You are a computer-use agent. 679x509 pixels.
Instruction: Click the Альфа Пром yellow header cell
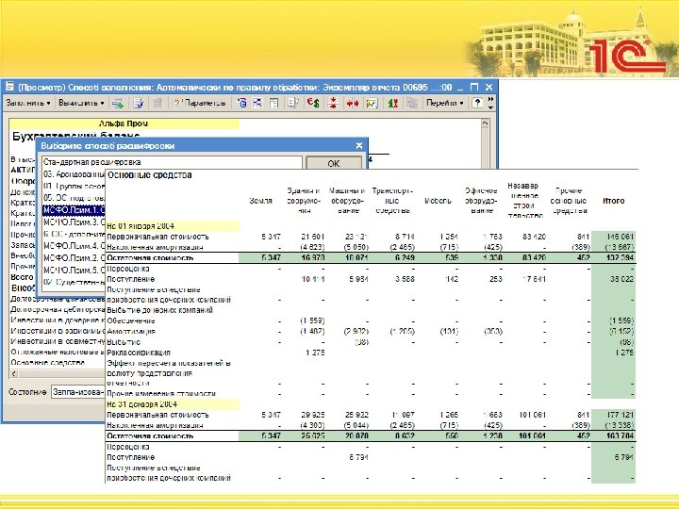124,123
